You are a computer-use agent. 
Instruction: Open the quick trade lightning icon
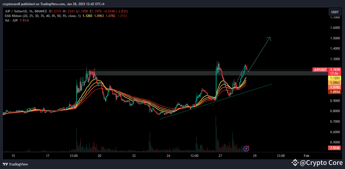(246, 149)
